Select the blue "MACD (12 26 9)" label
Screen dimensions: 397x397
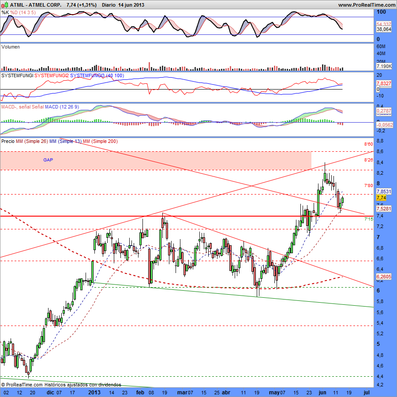(62, 107)
